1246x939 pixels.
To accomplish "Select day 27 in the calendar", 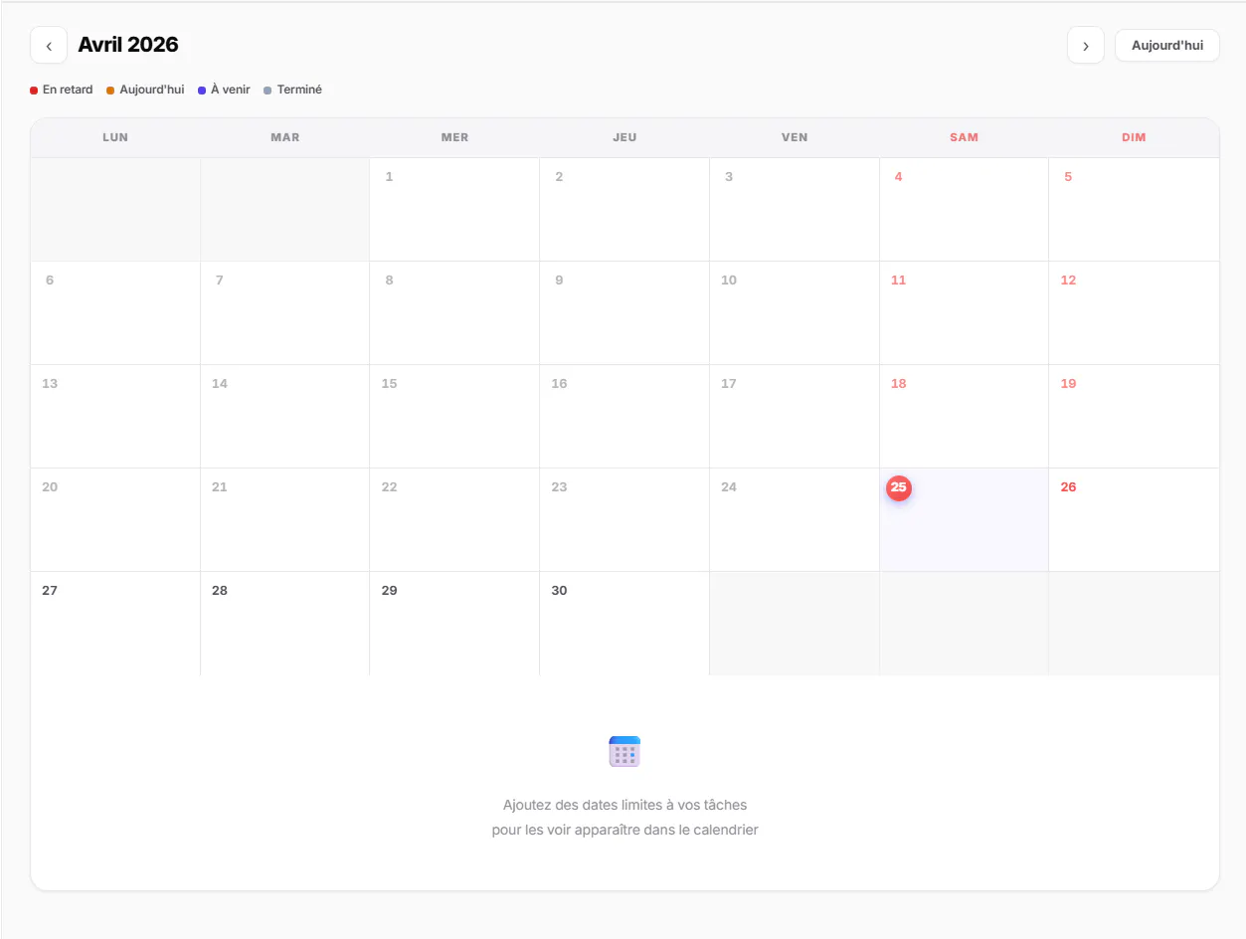I will tap(115, 624).
